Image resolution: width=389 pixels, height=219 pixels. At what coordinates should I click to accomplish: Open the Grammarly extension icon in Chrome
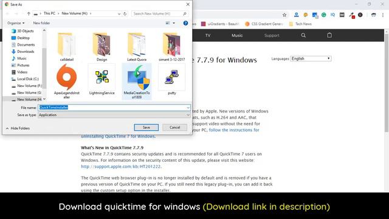pos(323,15)
